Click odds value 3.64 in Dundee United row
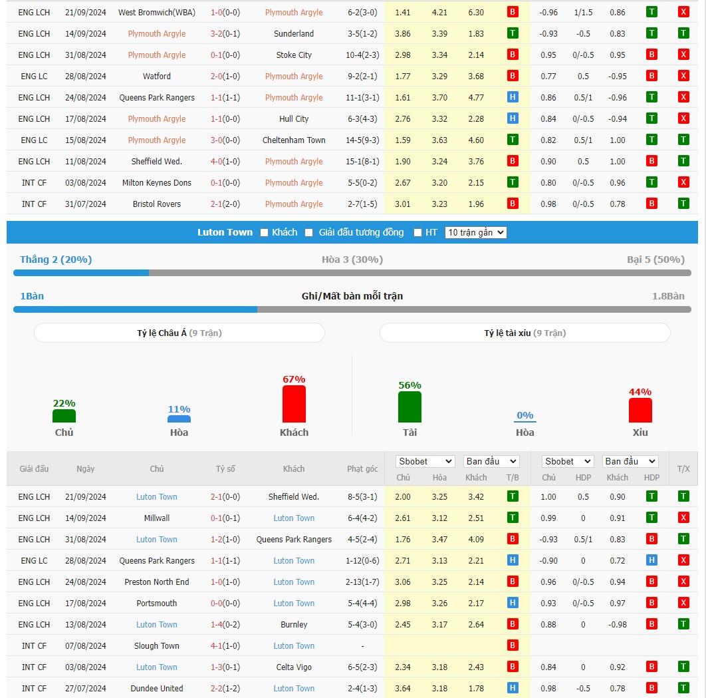The height and width of the screenshot is (698, 706). [403, 689]
